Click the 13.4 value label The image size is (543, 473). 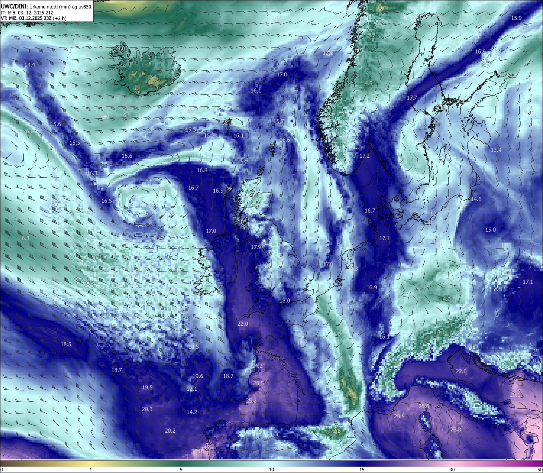click(x=496, y=150)
